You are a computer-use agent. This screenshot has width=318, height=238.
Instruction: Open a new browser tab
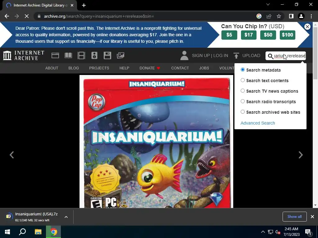coord(84,5)
